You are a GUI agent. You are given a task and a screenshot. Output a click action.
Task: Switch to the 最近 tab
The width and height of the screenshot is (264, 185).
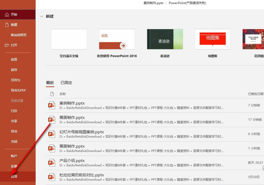pyautogui.click(x=50, y=83)
